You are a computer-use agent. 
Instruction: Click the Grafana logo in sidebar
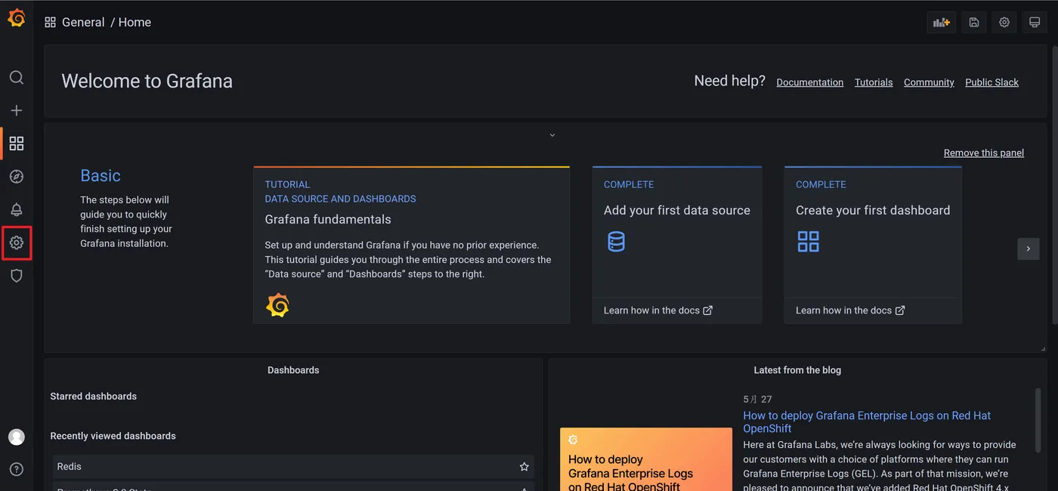[x=16, y=18]
